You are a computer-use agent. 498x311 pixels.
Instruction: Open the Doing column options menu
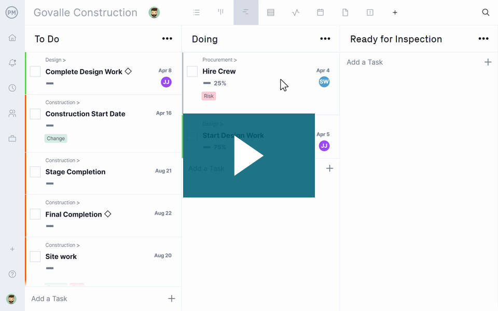coord(325,38)
